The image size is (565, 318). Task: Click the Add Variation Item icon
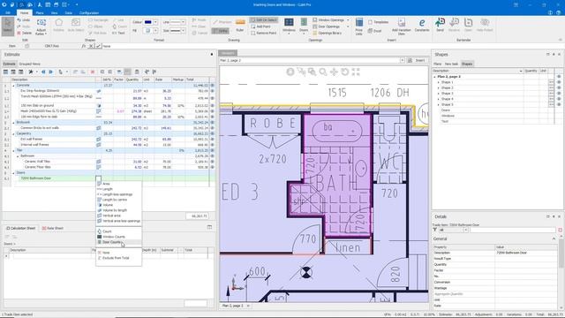point(402,26)
